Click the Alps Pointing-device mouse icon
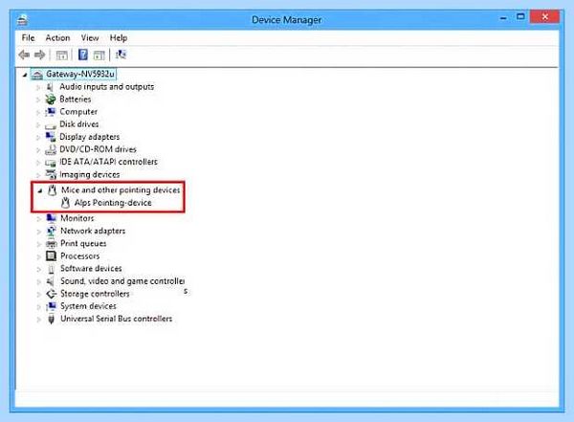The width and height of the screenshot is (574, 422). 65,203
